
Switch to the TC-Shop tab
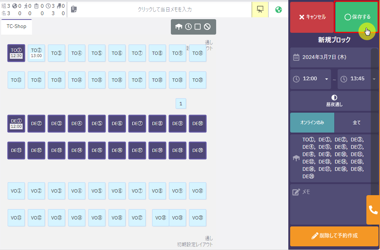(17, 27)
